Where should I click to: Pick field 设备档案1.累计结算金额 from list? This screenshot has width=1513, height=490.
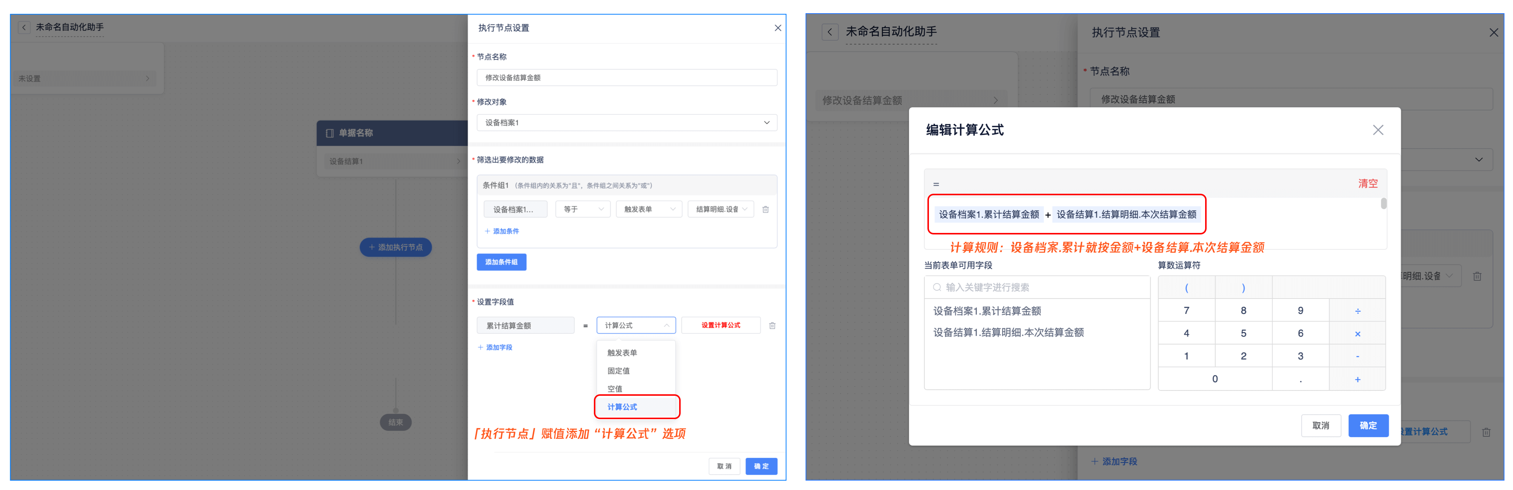click(x=987, y=311)
